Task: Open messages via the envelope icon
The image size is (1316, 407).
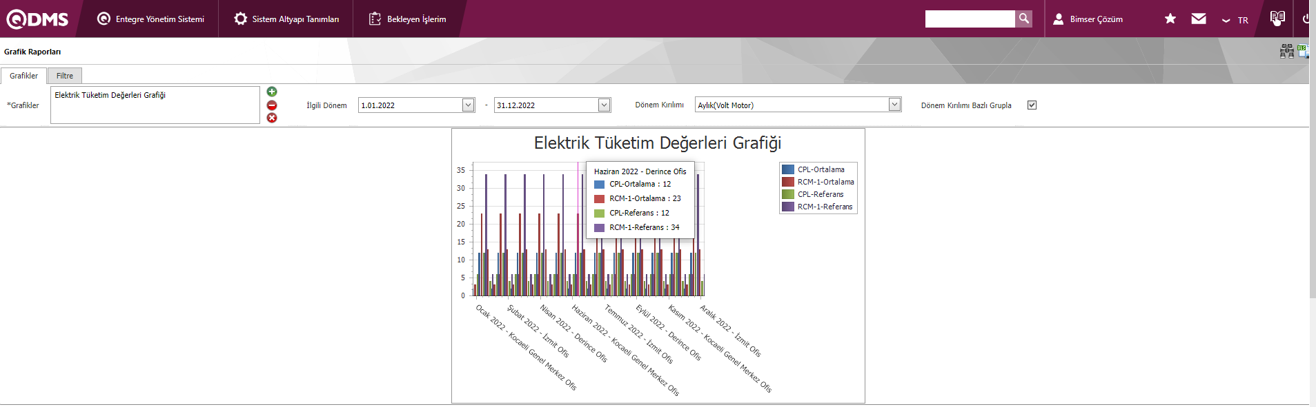Action: (1199, 19)
